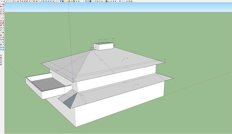Choose Follow Me tool in left tool set
This screenshot has height=134, width=232.
click(3, 23)
